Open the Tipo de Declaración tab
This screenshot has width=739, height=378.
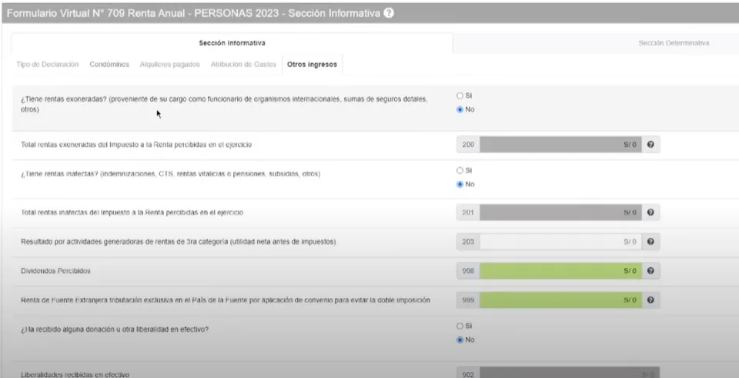coord(48,65)
